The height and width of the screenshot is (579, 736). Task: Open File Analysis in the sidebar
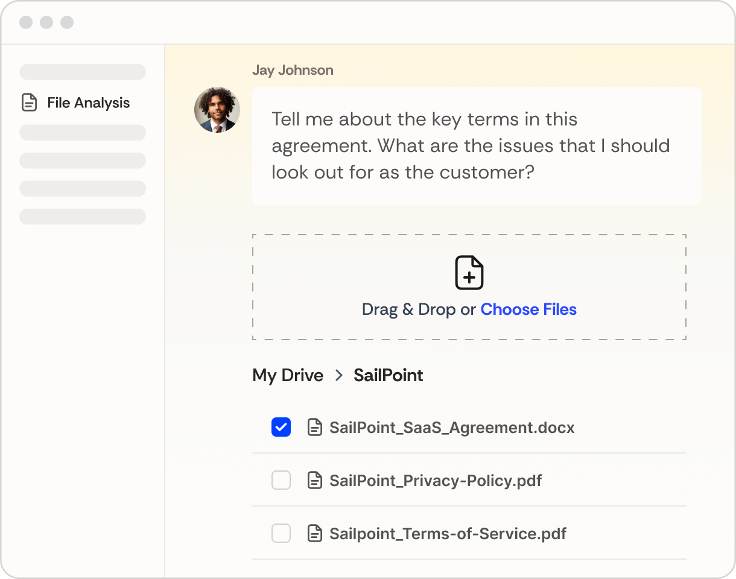click(x=76, y=103)
